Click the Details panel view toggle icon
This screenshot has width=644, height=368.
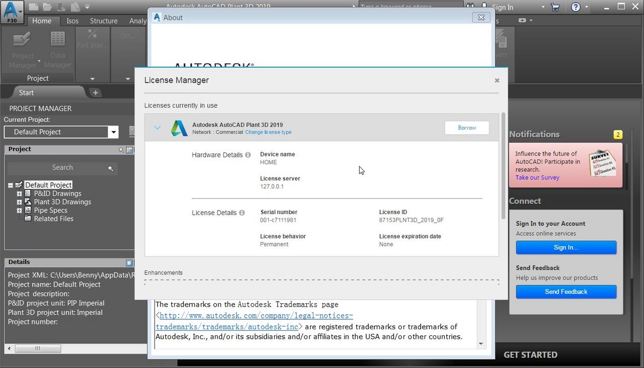(129, 262)
